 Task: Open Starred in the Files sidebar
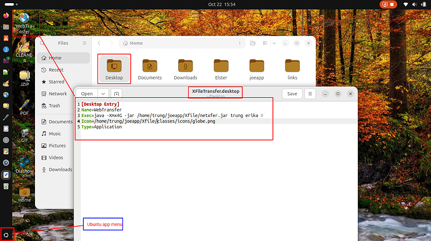click(x=64, y=82)
